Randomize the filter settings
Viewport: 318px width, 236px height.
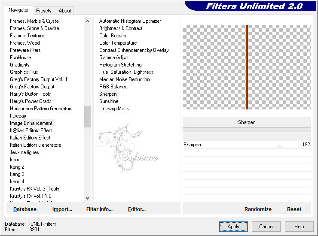258,209
